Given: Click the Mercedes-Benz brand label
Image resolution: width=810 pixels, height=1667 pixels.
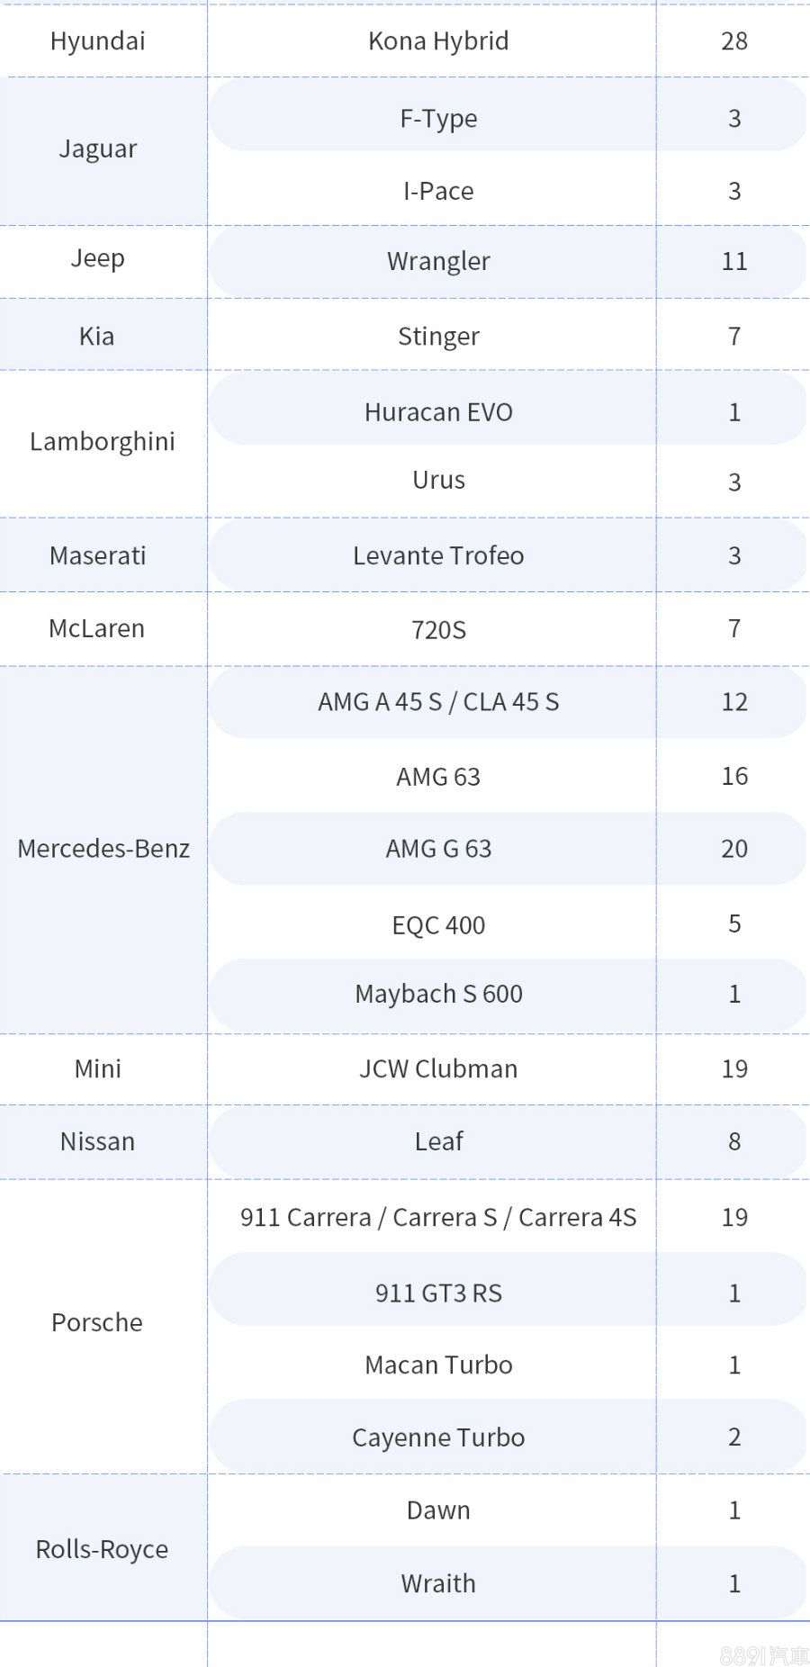Looking at the screenshot, I should tap(103, 849).
